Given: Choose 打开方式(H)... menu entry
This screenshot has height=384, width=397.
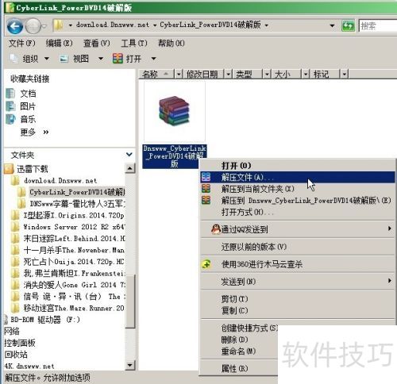Looking at the screenshot, I should tap(298, 212).
